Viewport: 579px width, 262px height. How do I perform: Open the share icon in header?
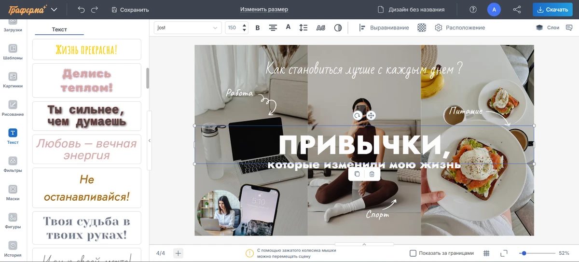[517, 10]
